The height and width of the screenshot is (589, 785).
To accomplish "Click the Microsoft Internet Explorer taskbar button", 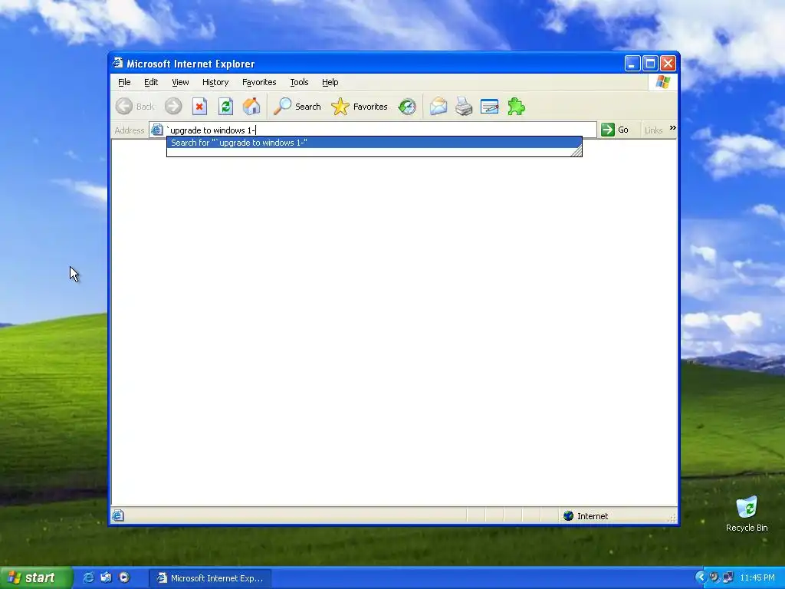I will [210, 578].
